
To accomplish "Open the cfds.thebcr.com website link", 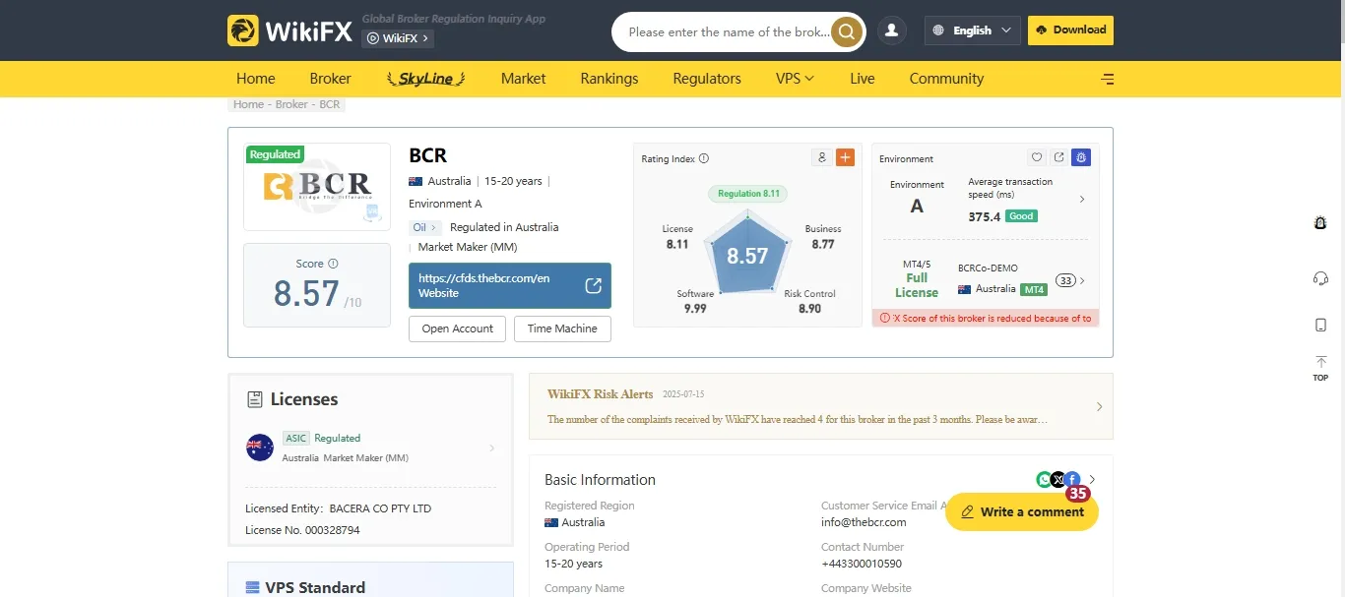I will (x=510, y=285).
